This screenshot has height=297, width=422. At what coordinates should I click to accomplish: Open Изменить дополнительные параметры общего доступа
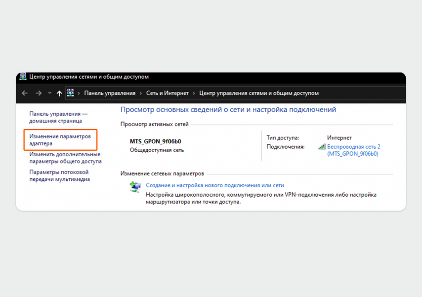pyautogui.click(x=65, y=158)
